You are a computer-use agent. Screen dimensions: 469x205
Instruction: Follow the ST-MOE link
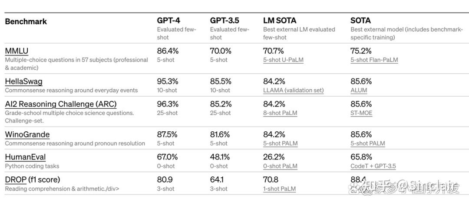[361, 113]
